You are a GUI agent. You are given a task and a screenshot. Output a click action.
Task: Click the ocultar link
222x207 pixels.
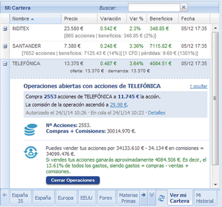coord(199,86)
